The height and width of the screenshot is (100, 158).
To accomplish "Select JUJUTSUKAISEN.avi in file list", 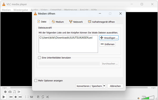I will [x=66, y=38].
